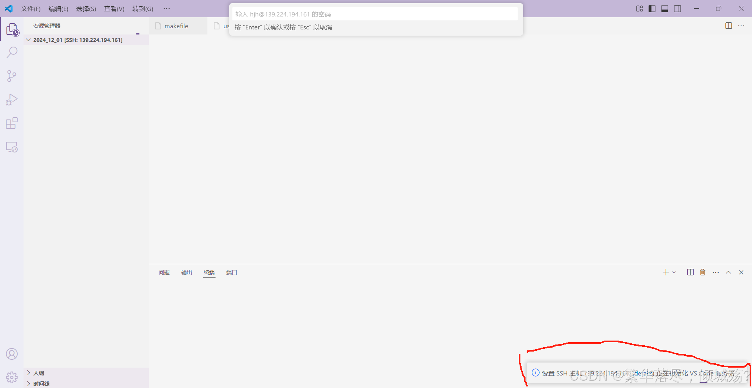The height and width of the screenshot is (388, 752).
Task: Toggle the bottom panel layout button
Action: 665,9
